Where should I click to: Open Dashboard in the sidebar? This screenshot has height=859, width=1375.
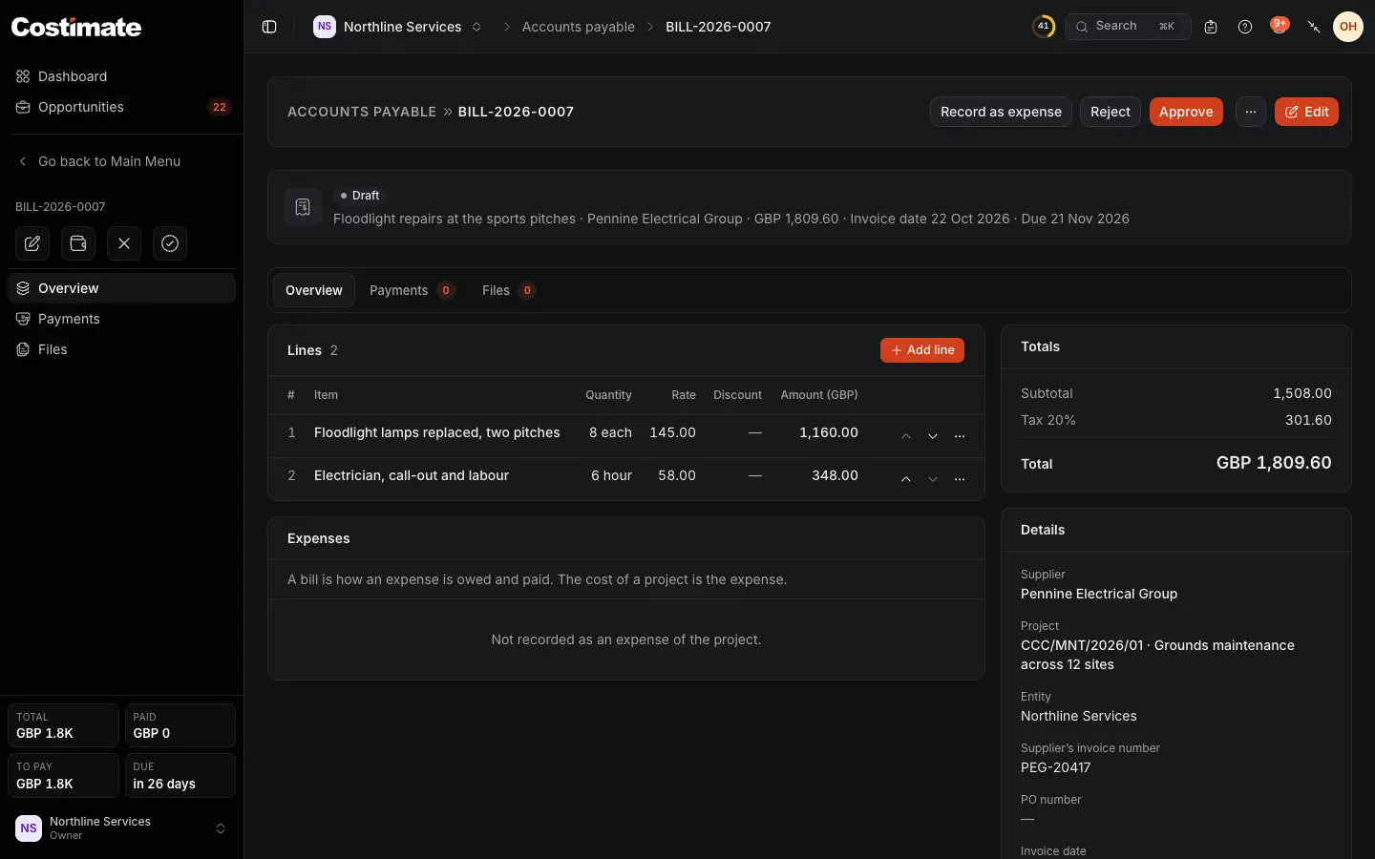pos(121,76)
